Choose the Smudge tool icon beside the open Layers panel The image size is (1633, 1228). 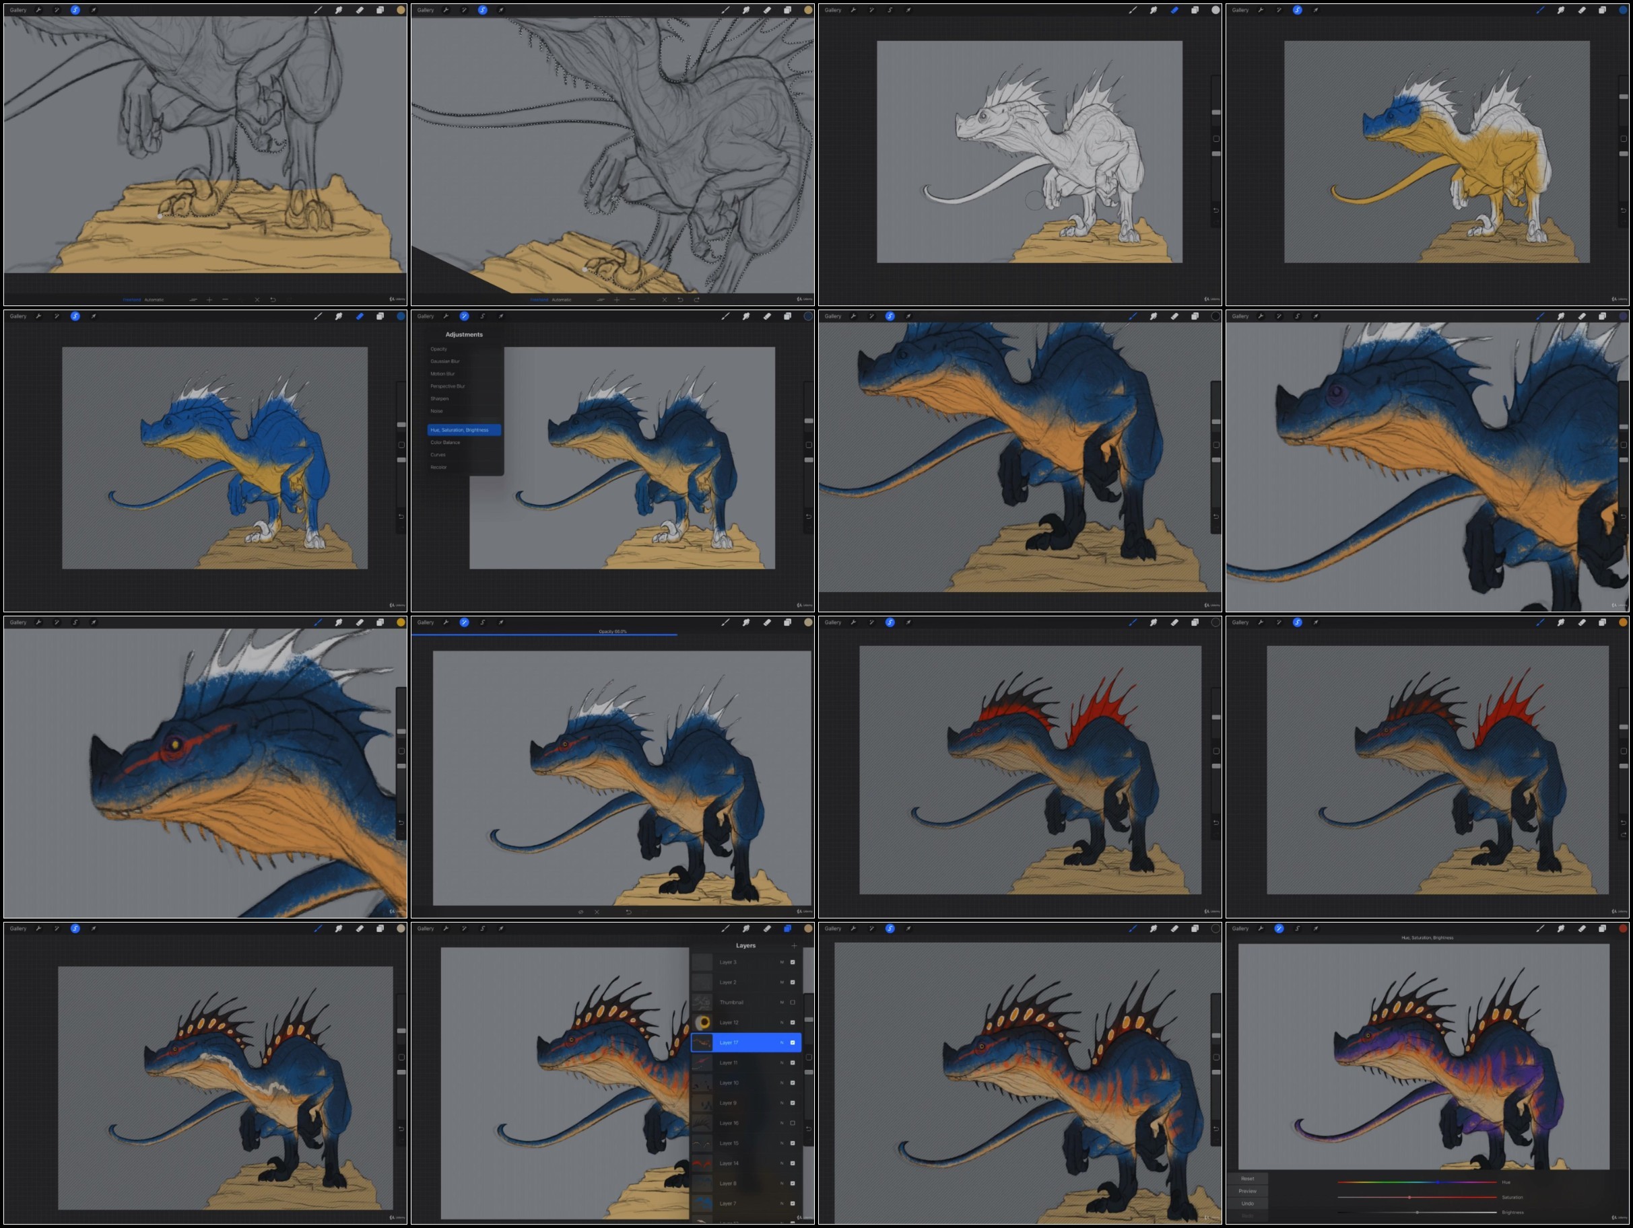pos(746,929)
